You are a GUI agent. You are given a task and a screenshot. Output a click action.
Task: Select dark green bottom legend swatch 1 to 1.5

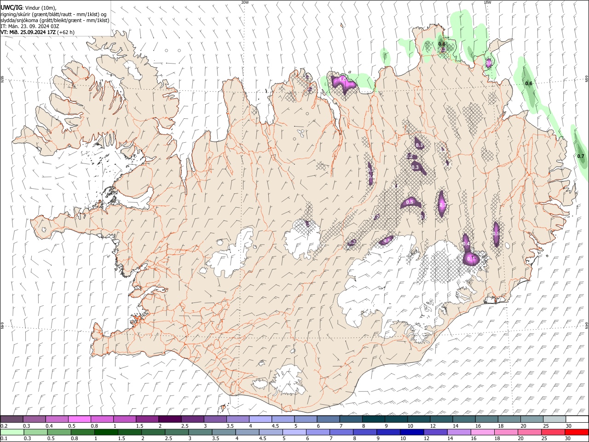(106, 432)
